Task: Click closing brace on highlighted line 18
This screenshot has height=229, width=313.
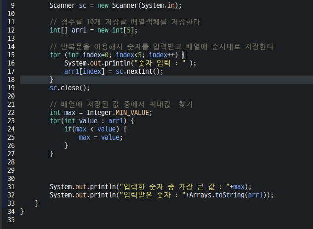Action: click(51, 80)
